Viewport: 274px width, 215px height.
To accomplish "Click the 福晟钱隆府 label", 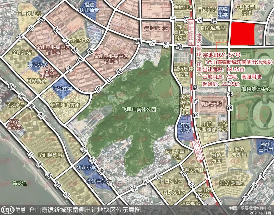I will tap(29, 13).
